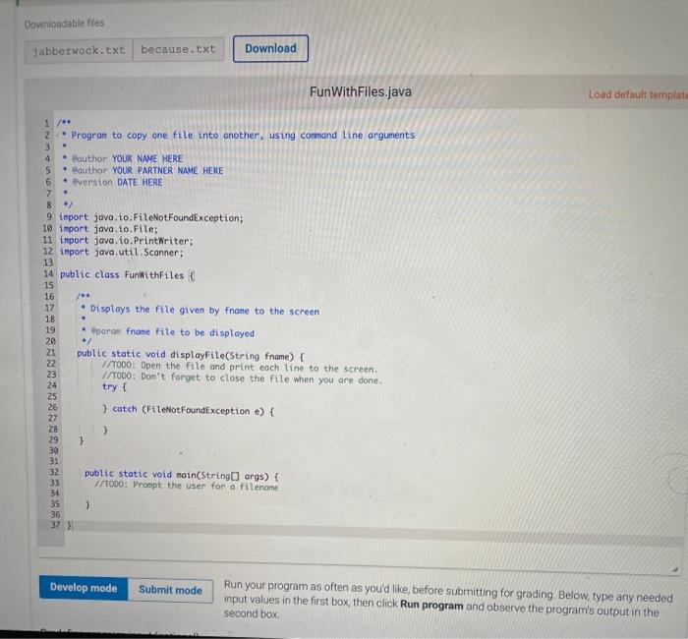Click 'TODO: Prompt the user for a filename' comment
This screenshot has width=688, height=639.
click(187, 486)
